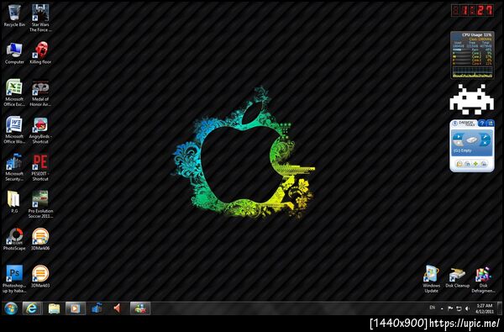Open the Windows Live Messenger taskbar button
This screenshot has width=504, height=332.
pyautogui.click(x=140, y=308)
